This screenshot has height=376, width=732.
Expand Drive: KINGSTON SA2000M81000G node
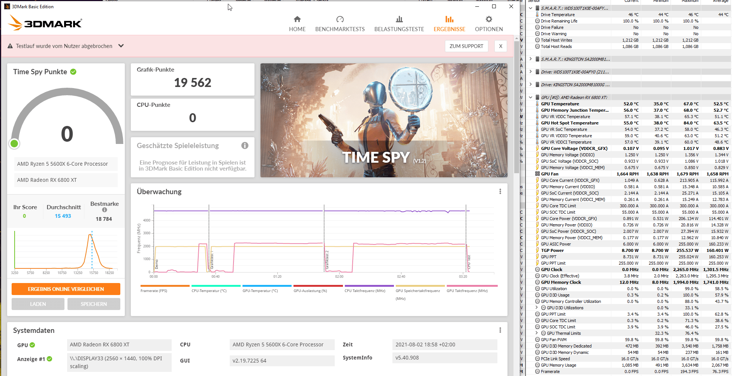tap(530, 84)
